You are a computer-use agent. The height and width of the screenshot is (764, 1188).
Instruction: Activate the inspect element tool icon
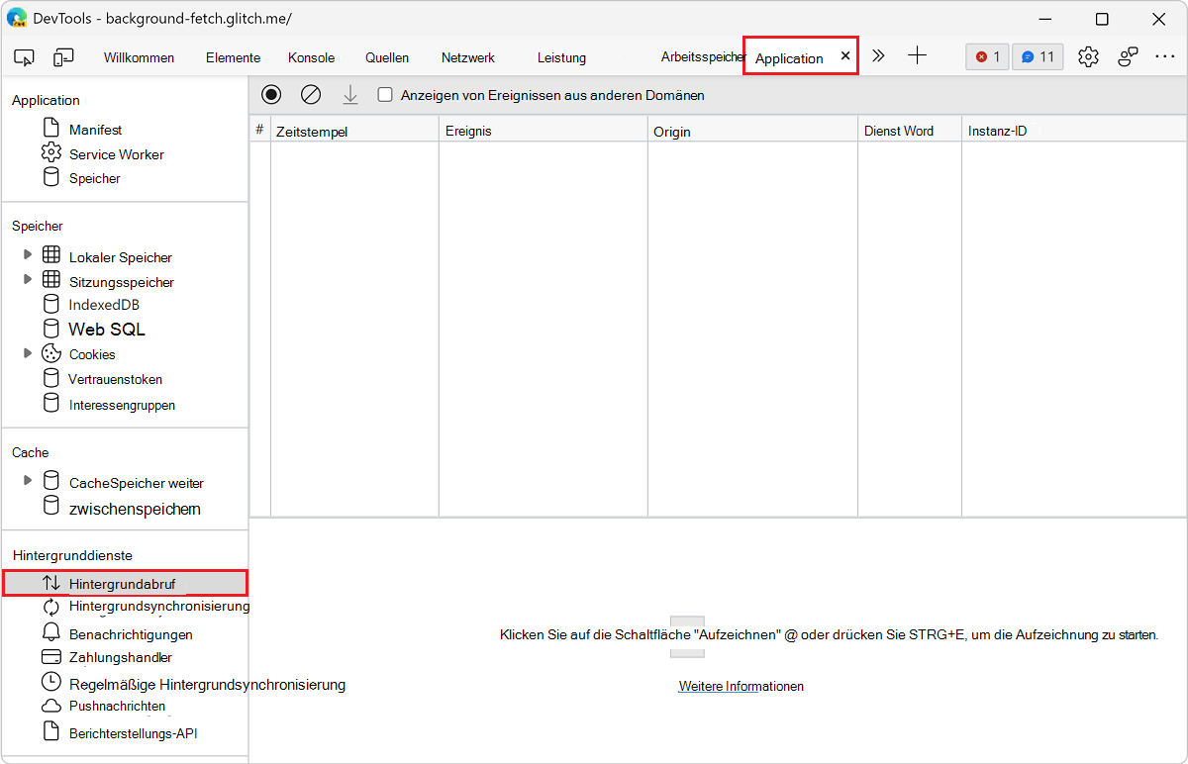[x=25, y=57]
